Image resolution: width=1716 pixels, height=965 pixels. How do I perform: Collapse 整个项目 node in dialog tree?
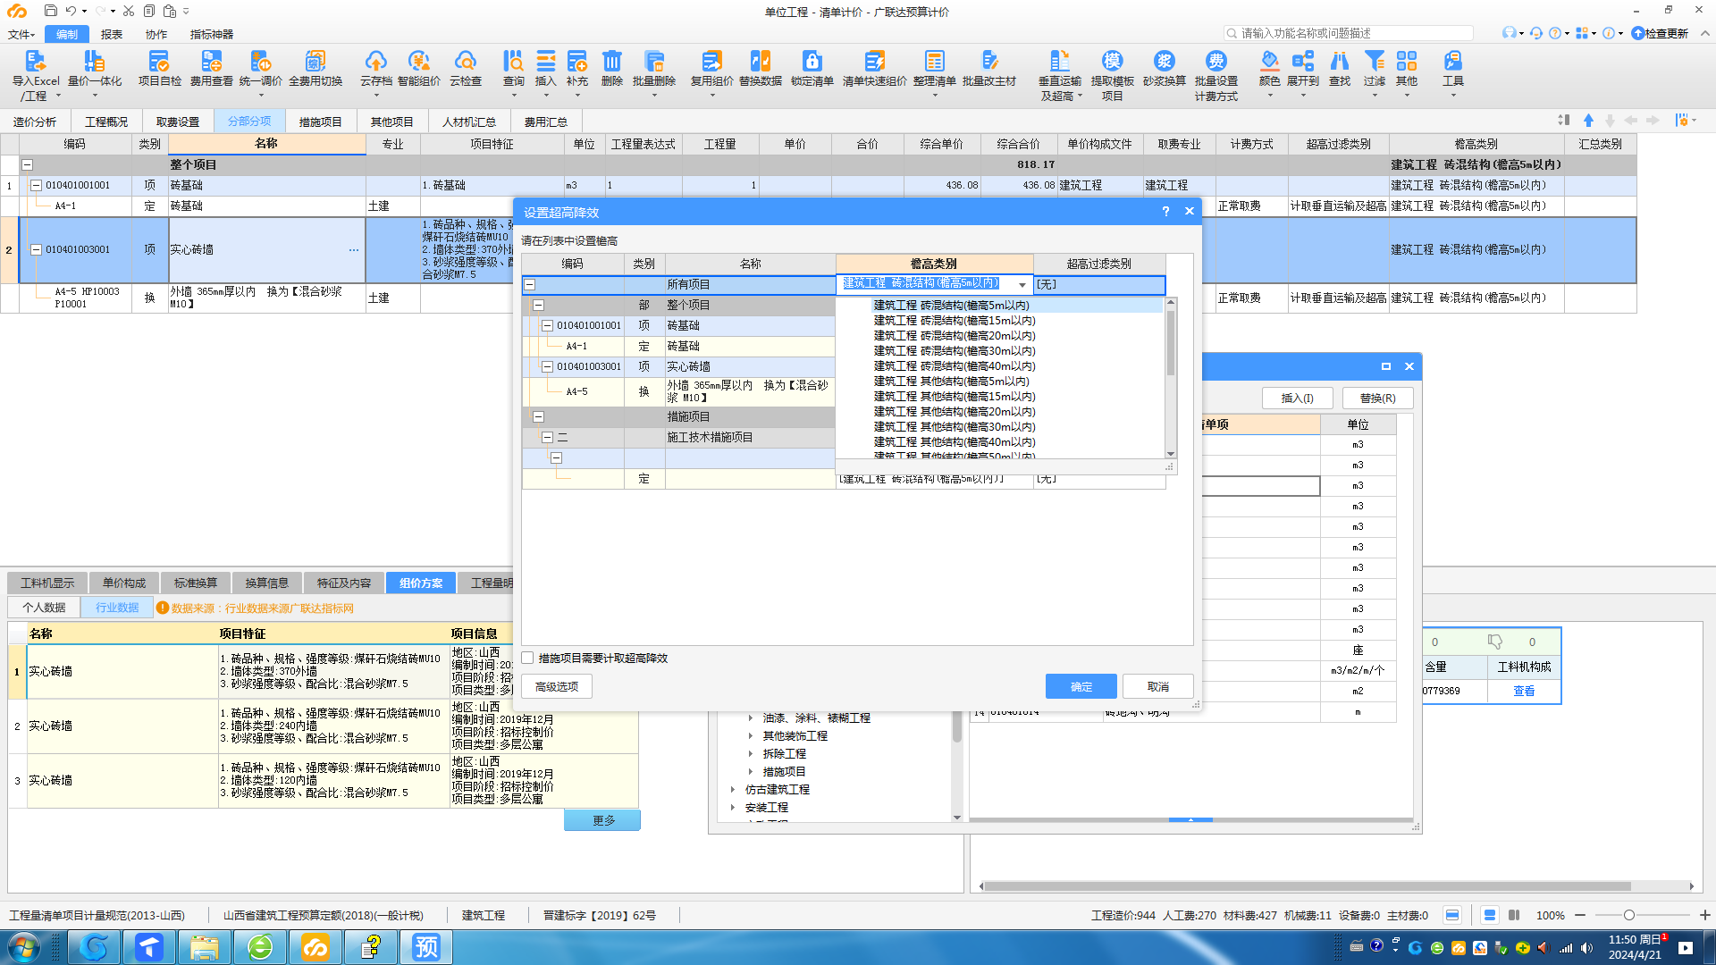click(x=539, y=306)
